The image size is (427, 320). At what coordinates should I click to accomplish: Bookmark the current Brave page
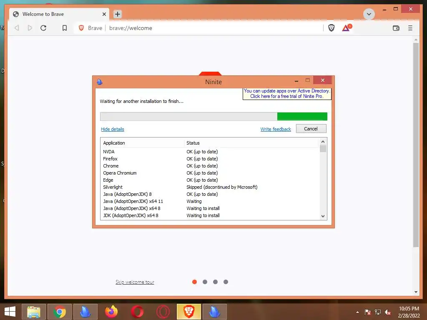[x=65, y=28]
